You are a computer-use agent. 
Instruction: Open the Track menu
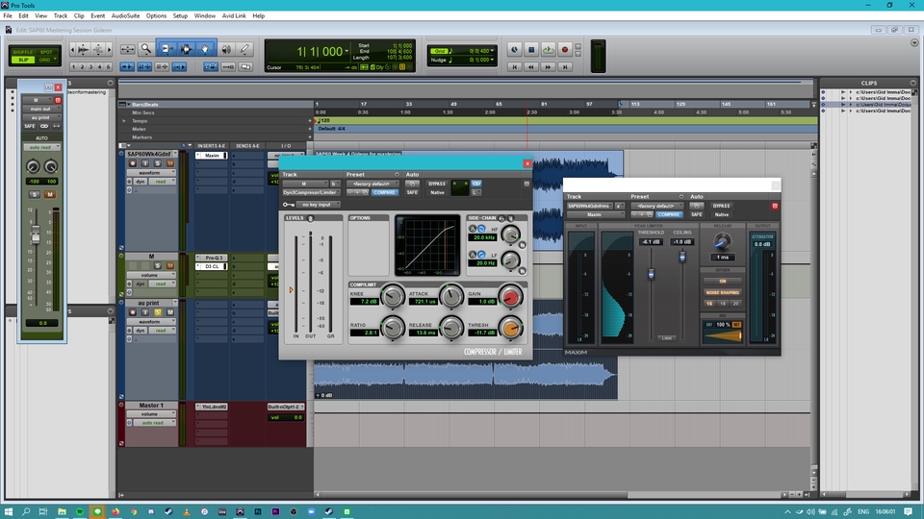pyautogui.click(x=60, y=16)
